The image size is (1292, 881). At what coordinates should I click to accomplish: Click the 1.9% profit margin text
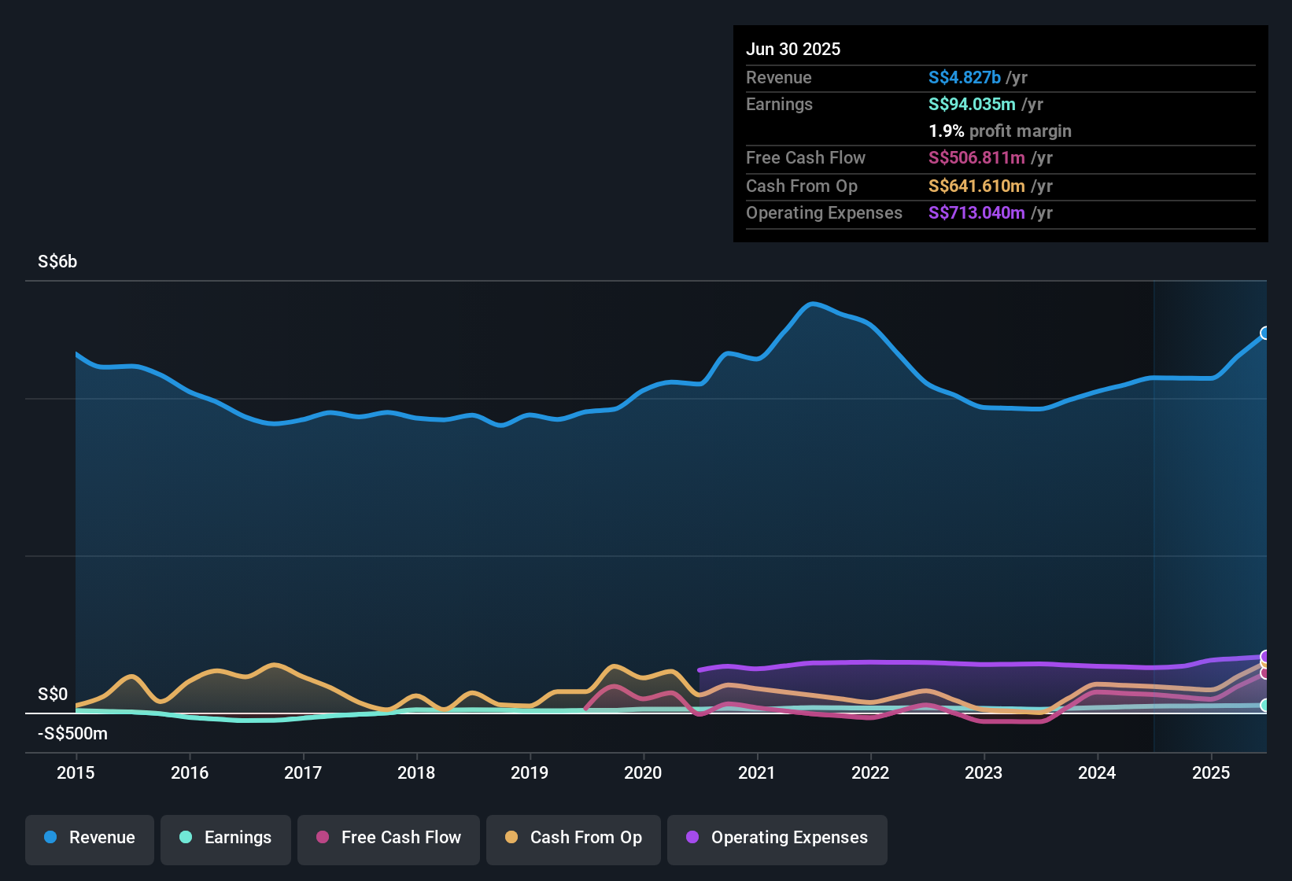[1000, 131]
